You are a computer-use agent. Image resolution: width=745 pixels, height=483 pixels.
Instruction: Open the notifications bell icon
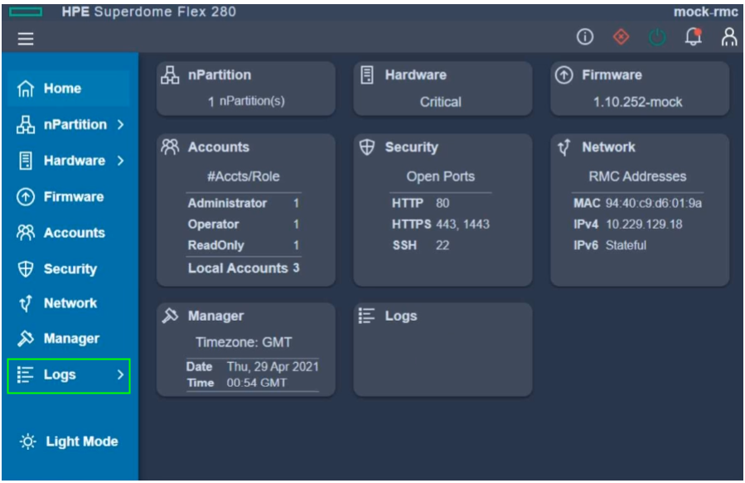click(694, 36)
